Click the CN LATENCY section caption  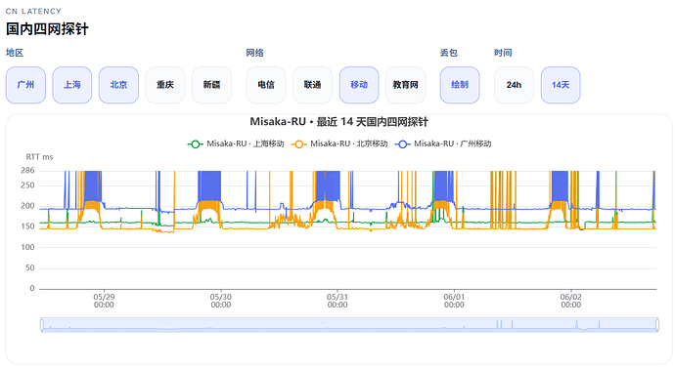[33, 11]
